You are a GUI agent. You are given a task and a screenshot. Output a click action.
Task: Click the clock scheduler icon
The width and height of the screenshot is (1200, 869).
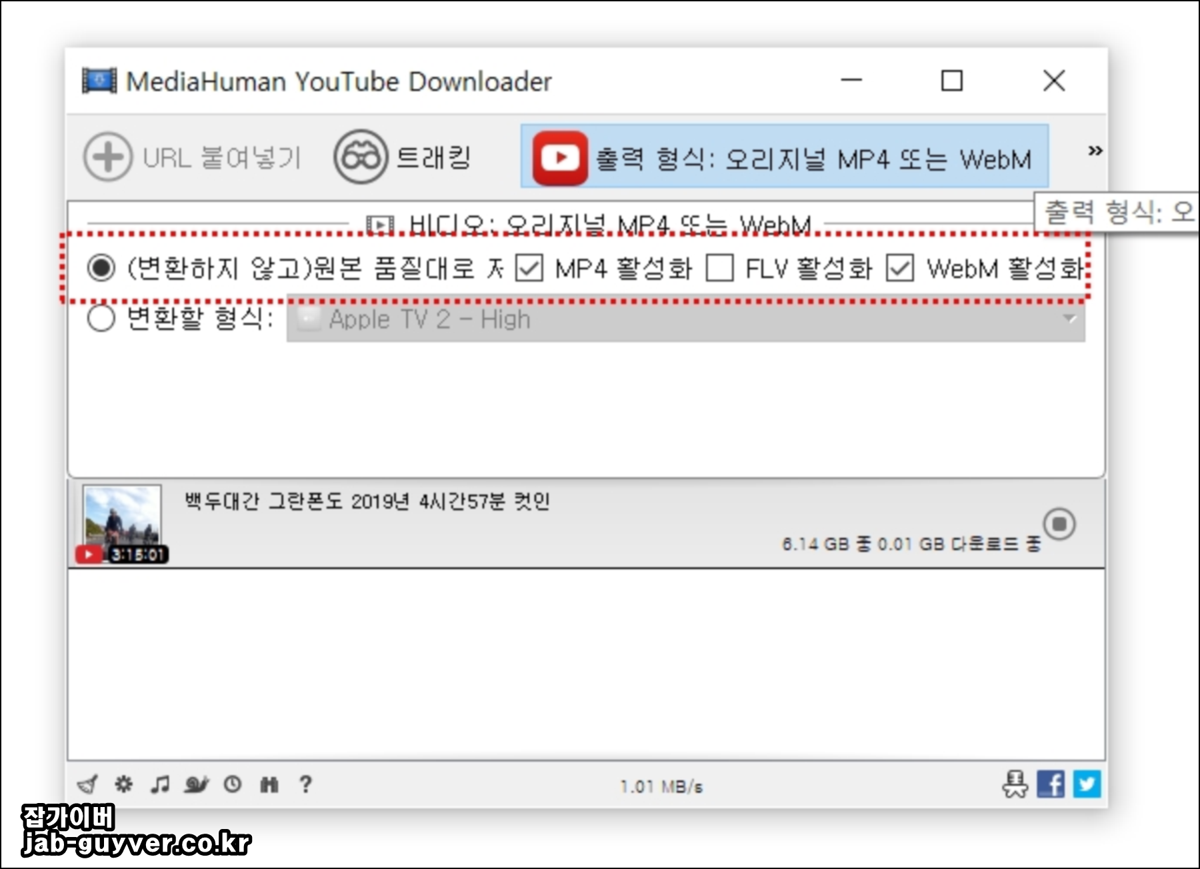click(x=233, y=784)
